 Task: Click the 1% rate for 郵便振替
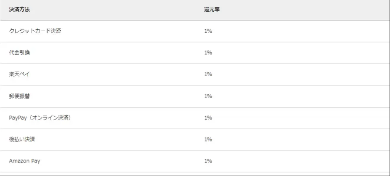[x=208, y=96]
